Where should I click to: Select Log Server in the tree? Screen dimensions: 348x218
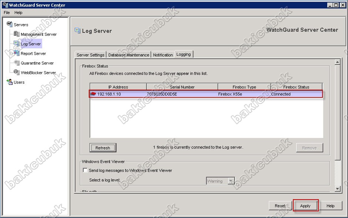[31, 44]
